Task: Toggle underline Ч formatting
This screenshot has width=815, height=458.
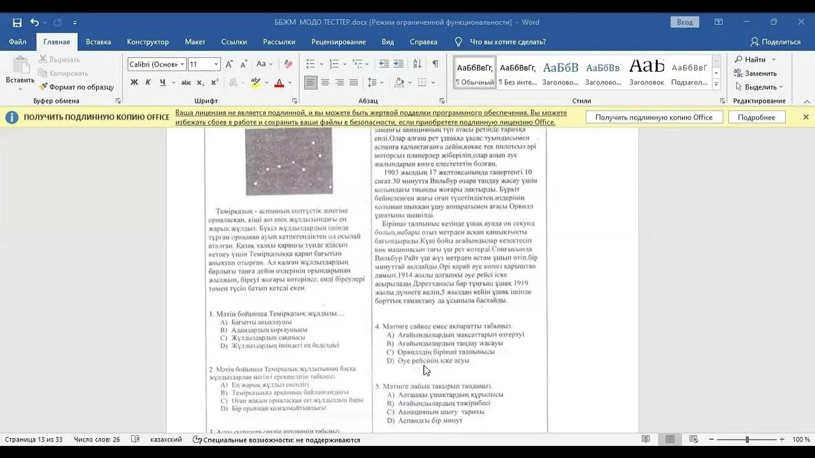Action: pyautogui.click(x=162, y=83)
